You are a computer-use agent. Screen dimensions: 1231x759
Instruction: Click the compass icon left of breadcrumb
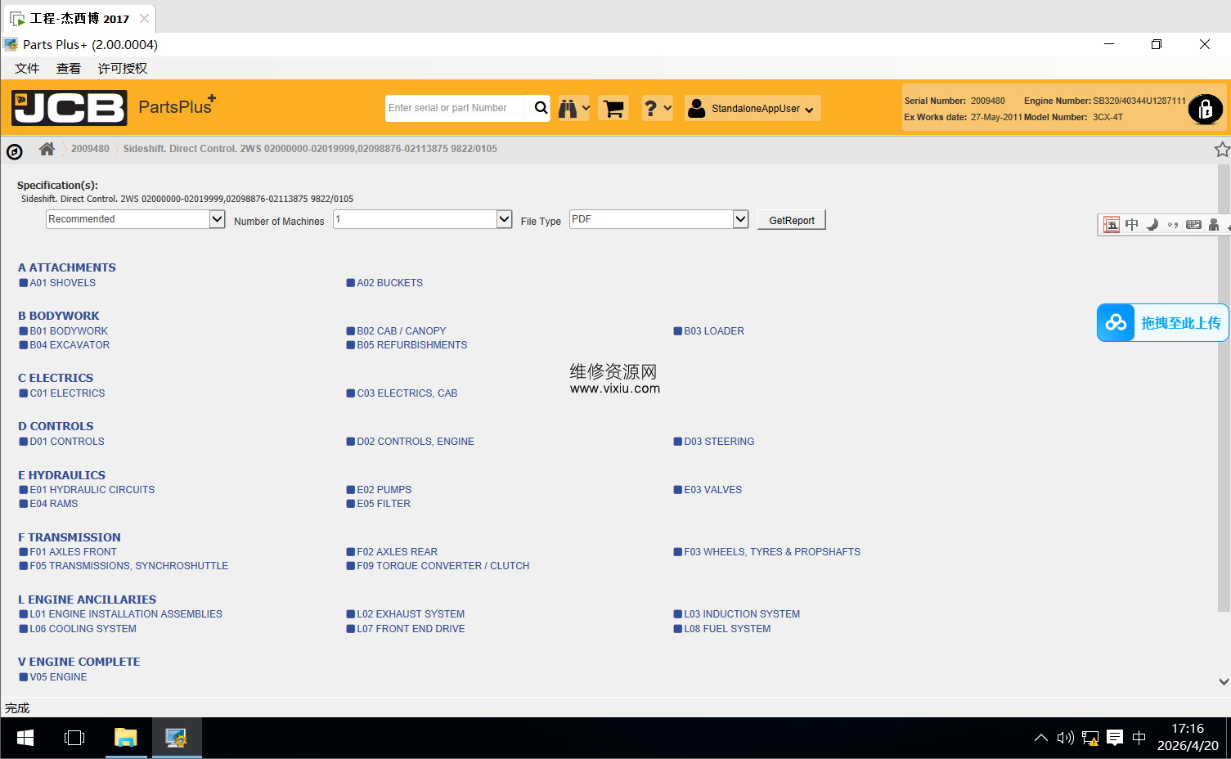pyautogui.click(x=15, y=151)
